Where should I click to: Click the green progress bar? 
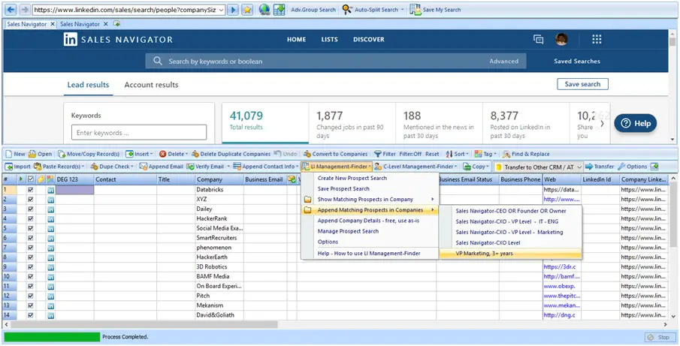pos(52,337)
